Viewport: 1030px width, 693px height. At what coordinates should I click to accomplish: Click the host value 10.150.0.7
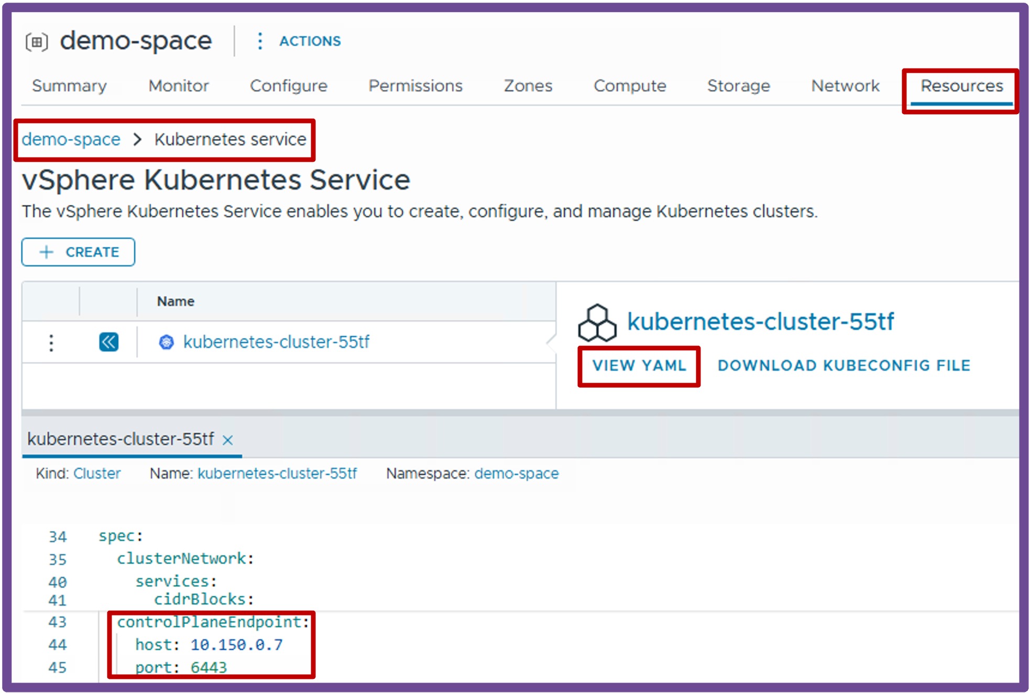236,644
